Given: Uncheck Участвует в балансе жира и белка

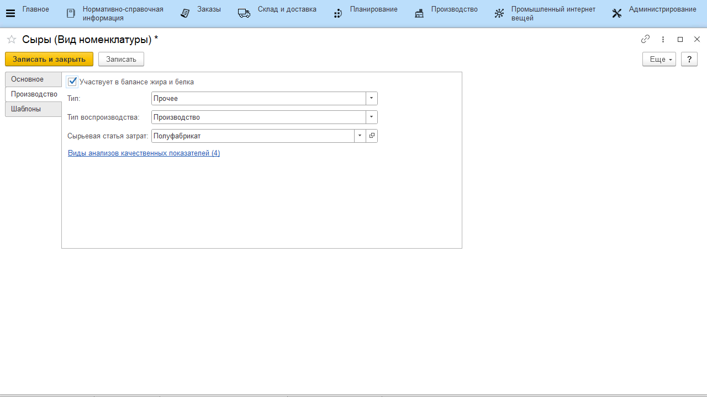Looking at the screenshot, I should point(72,82).
